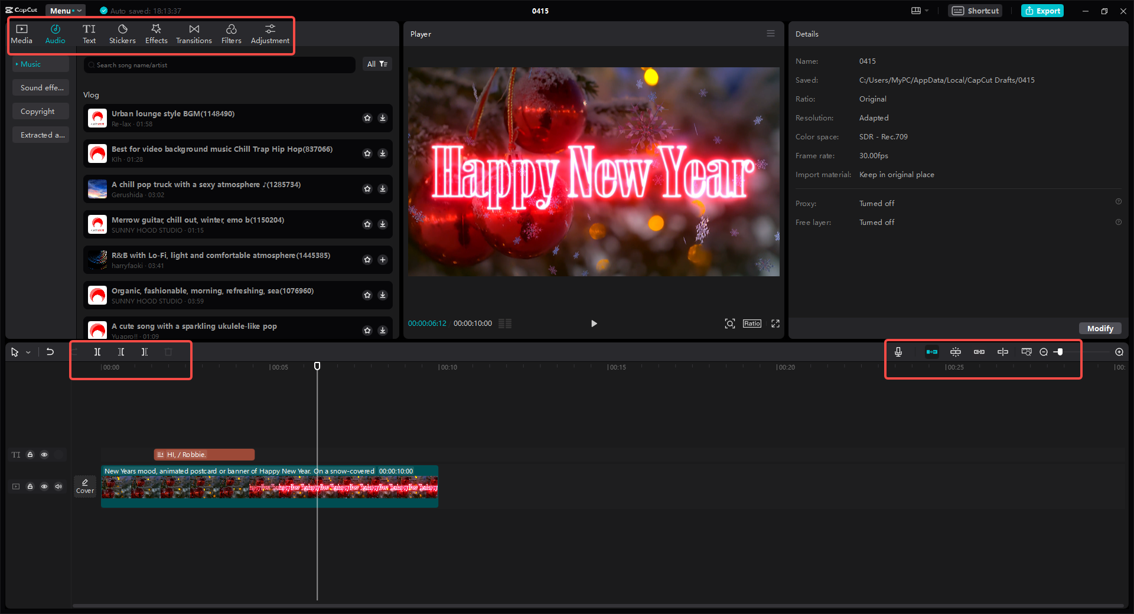Start a voiceover recording with microphone icon

[x=898, y=351]
